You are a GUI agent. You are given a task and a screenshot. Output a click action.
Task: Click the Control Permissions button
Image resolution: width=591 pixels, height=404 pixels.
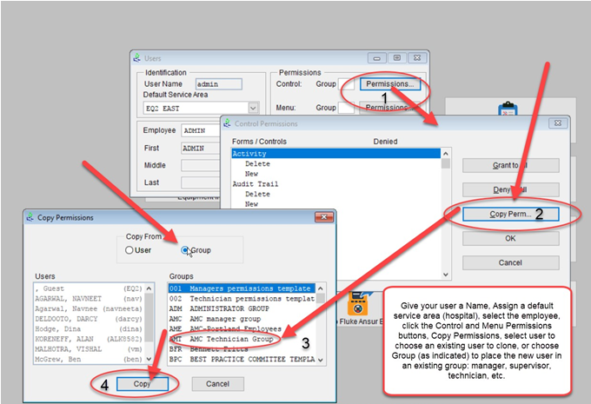(394, 84)
